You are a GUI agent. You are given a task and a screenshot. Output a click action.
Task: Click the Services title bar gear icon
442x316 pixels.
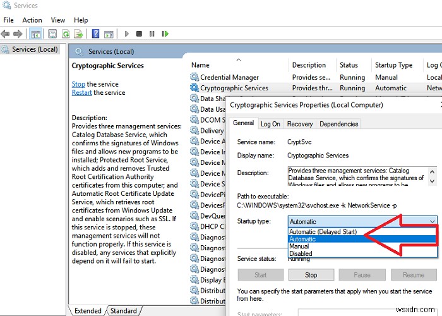pos(6,5)
